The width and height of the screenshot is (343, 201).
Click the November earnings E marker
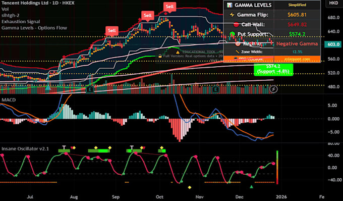[x=215, y=89]
